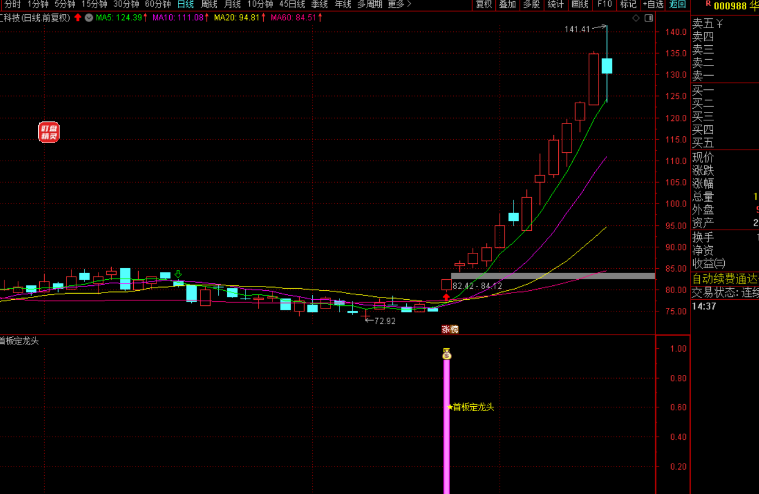Toggle the 复权 price adjustment option
Image resolution: width=759 pixels, height=494 pixels.
tap(484, 4)
